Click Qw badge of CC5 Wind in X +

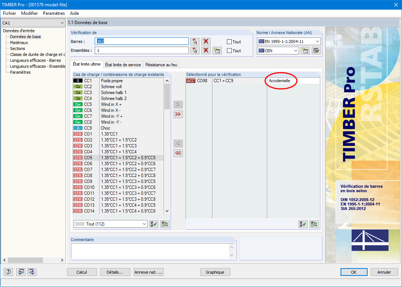pos(78,104)
